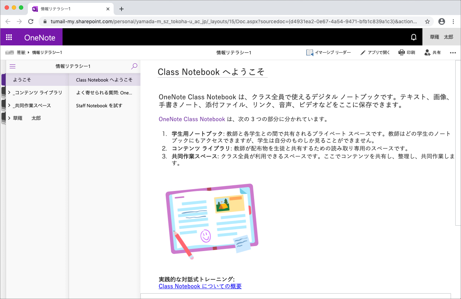Click the notification bell icon

pyautogui.click(x=413, y=37)
